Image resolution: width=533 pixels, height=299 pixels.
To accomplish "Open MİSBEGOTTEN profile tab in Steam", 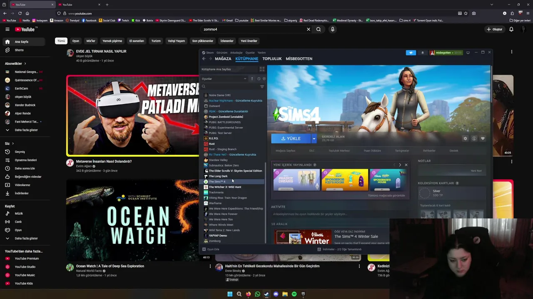I will click(299, 59).
